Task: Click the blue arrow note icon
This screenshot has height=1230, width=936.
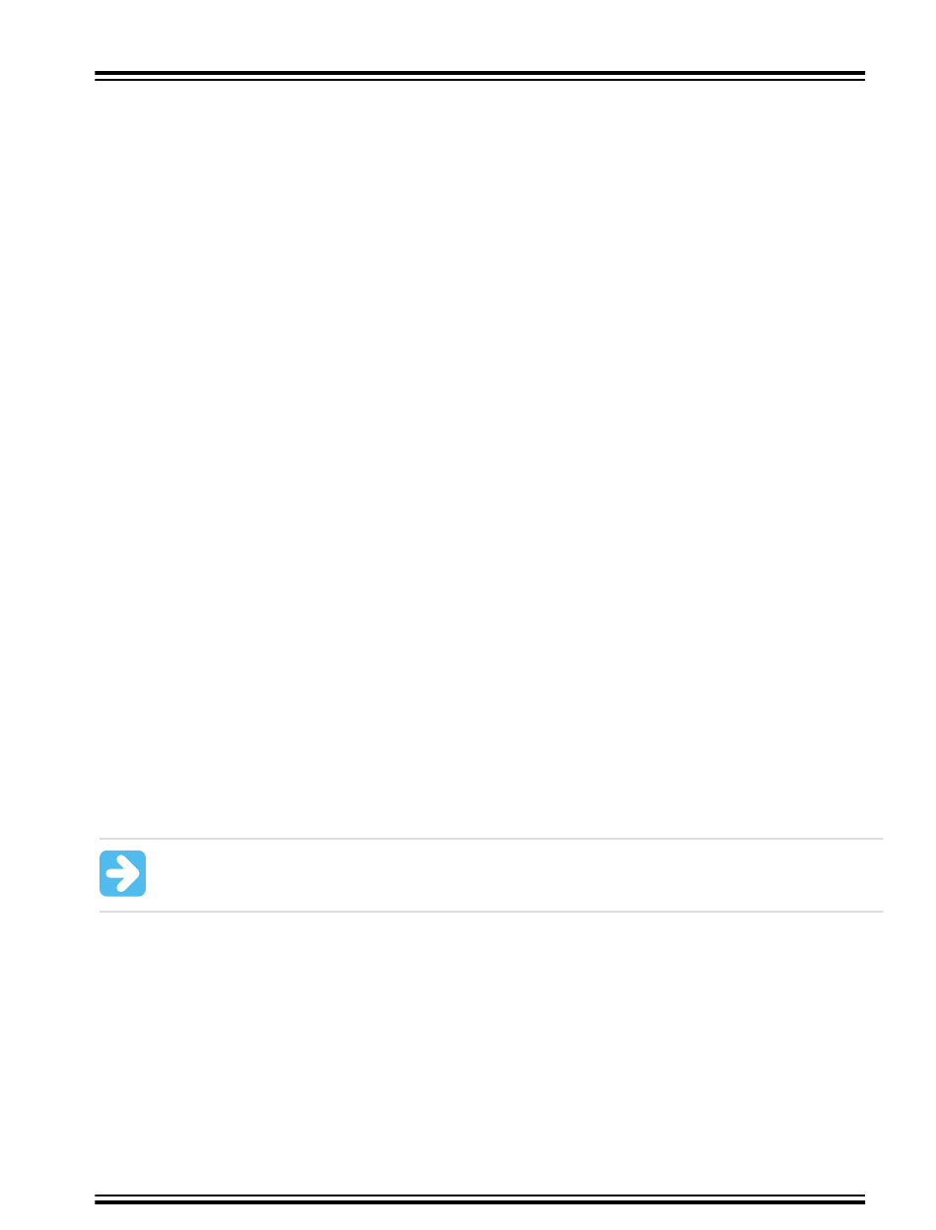Action: click(x=122, y=873)
